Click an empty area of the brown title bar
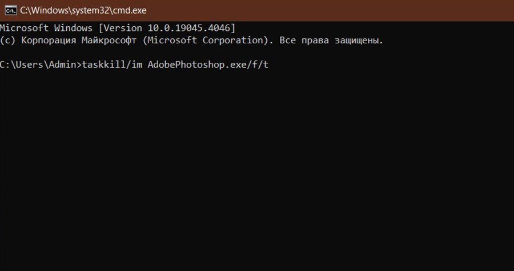 pyautogui.click(x=328, y=10)
